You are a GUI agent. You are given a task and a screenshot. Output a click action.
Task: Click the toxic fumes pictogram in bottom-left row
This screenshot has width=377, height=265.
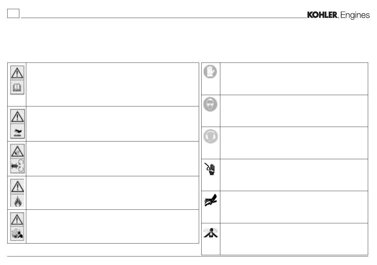(16, 235)
